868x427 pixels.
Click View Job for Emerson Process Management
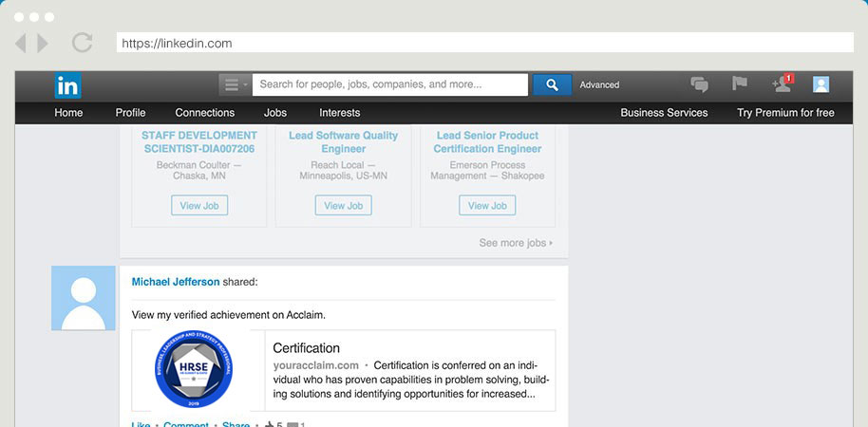tap(487, 205)
